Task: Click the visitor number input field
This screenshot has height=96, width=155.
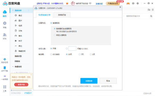Action: pos(72,49)
